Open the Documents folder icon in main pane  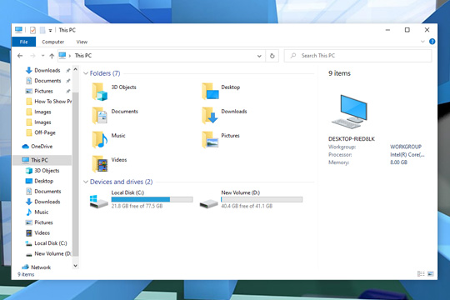[x=100, y=115]
